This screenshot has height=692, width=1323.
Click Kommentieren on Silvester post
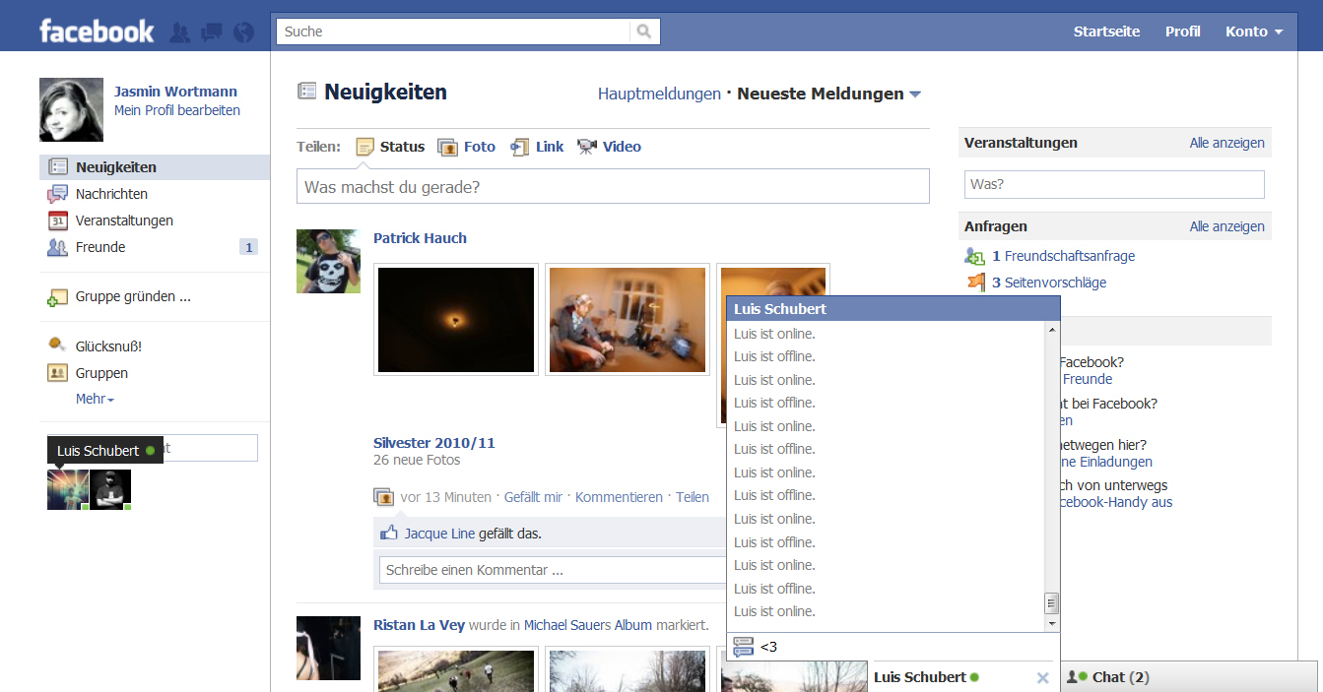click(x=619, y=497)
